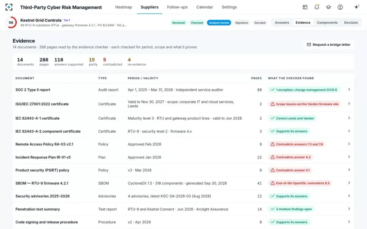This screenshot has width=367, height=229.
Task: Open the layout panel icon
Action: [305, 7]
